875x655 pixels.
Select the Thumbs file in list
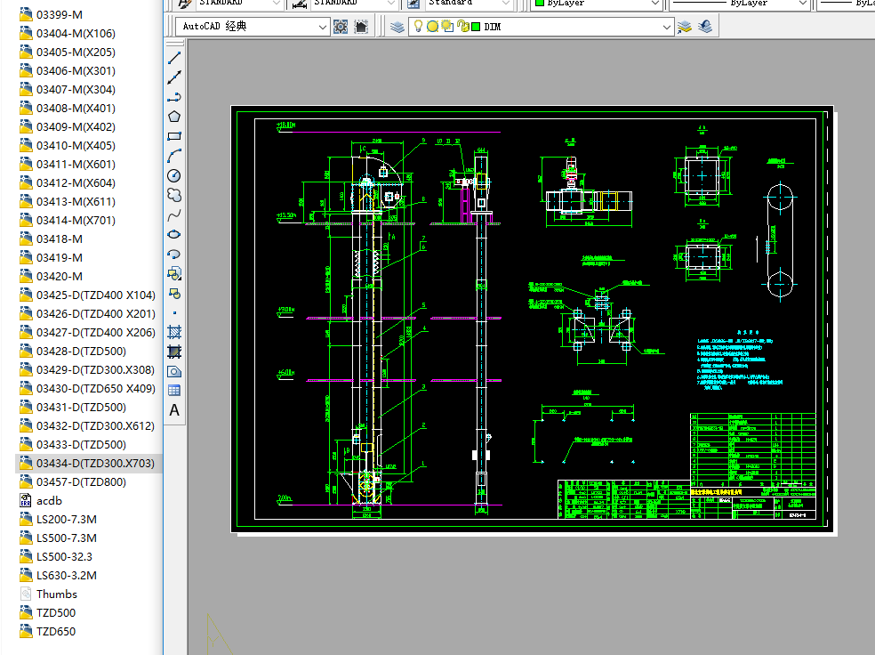point(57,594)
